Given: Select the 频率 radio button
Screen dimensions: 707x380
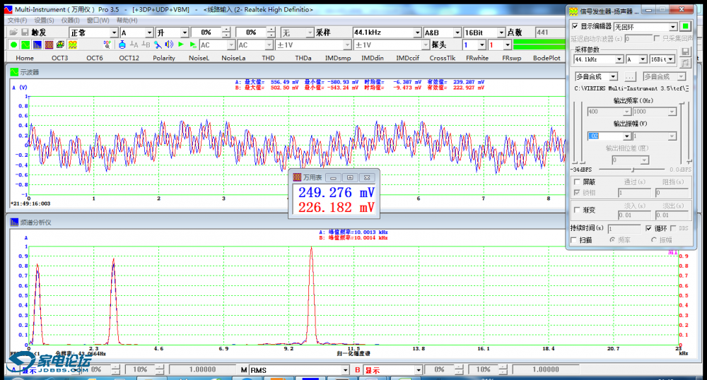Looking at the screenshot, I should tap(612, 240).
